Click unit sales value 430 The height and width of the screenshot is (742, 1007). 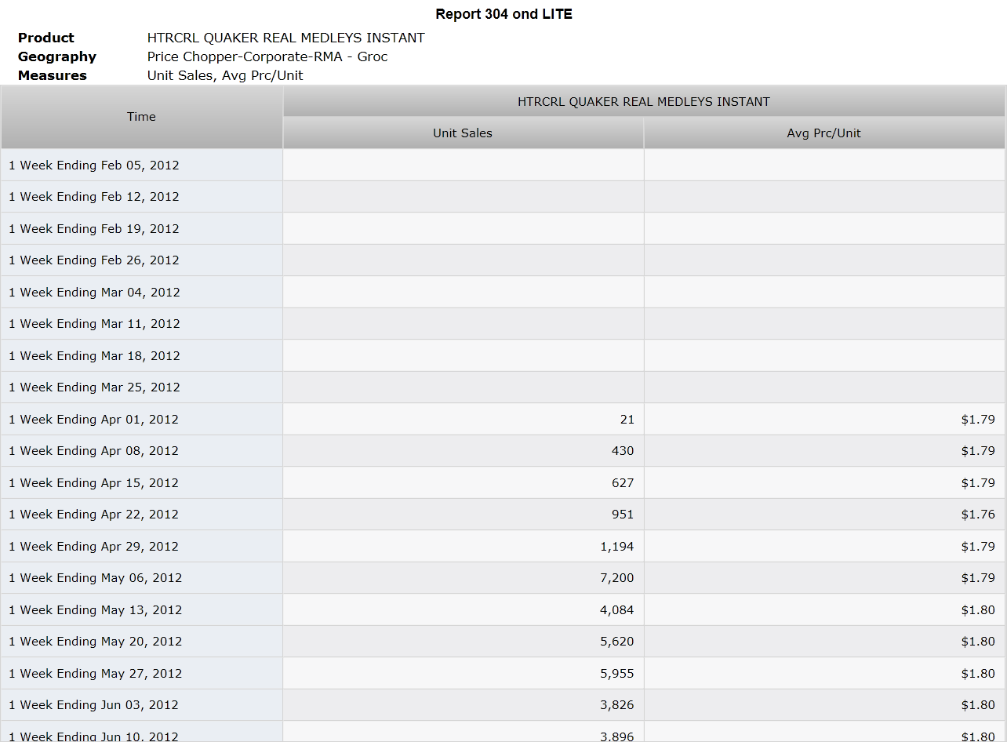pos(623,451)
